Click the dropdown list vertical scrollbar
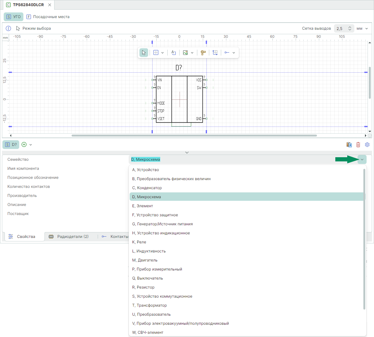The width and height of the screenshot is (374, 337). coord(364,239)
